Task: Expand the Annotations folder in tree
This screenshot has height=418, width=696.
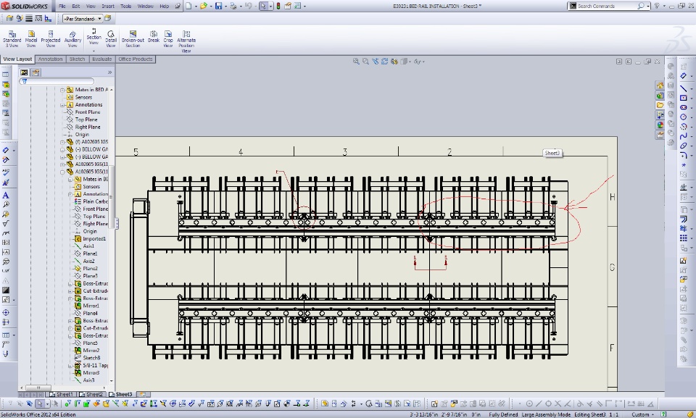Action: coord(63,105)
